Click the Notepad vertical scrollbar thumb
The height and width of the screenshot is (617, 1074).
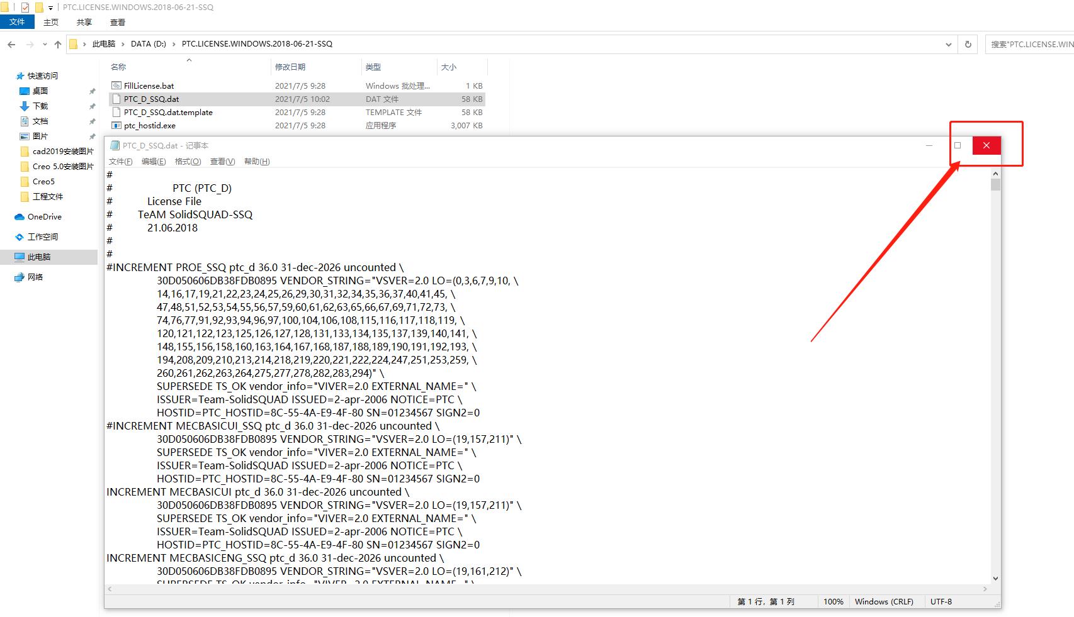[x=995, y=184]
